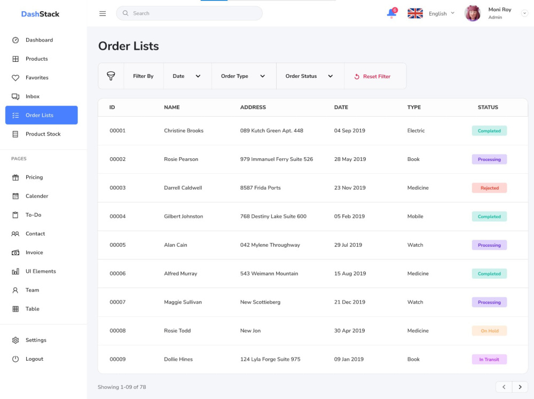Click the Calender icon in sidebar

pos(15,196)
